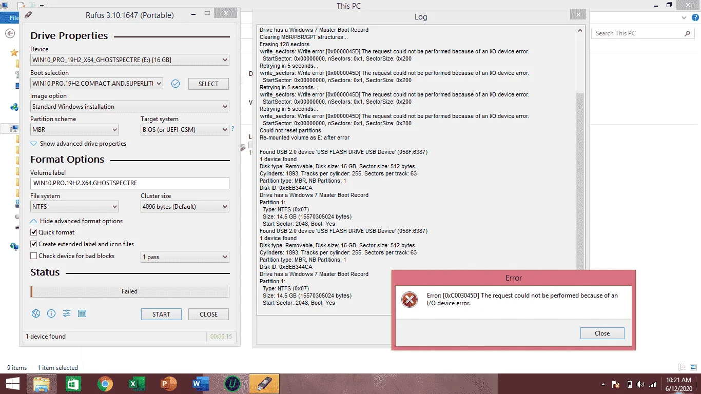Click the Search This PC field

coord(643,33)
